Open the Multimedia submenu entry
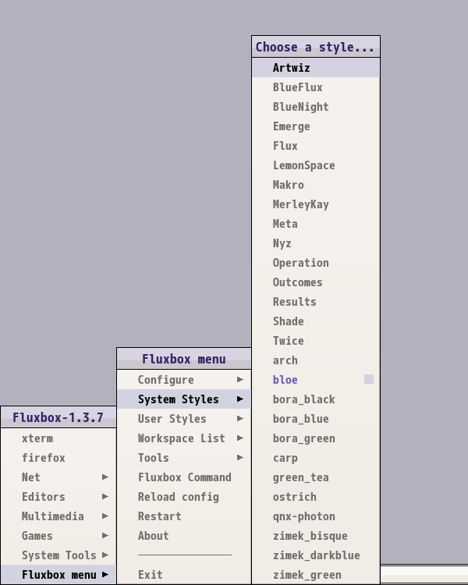468x585 pixels. (58, 516)
